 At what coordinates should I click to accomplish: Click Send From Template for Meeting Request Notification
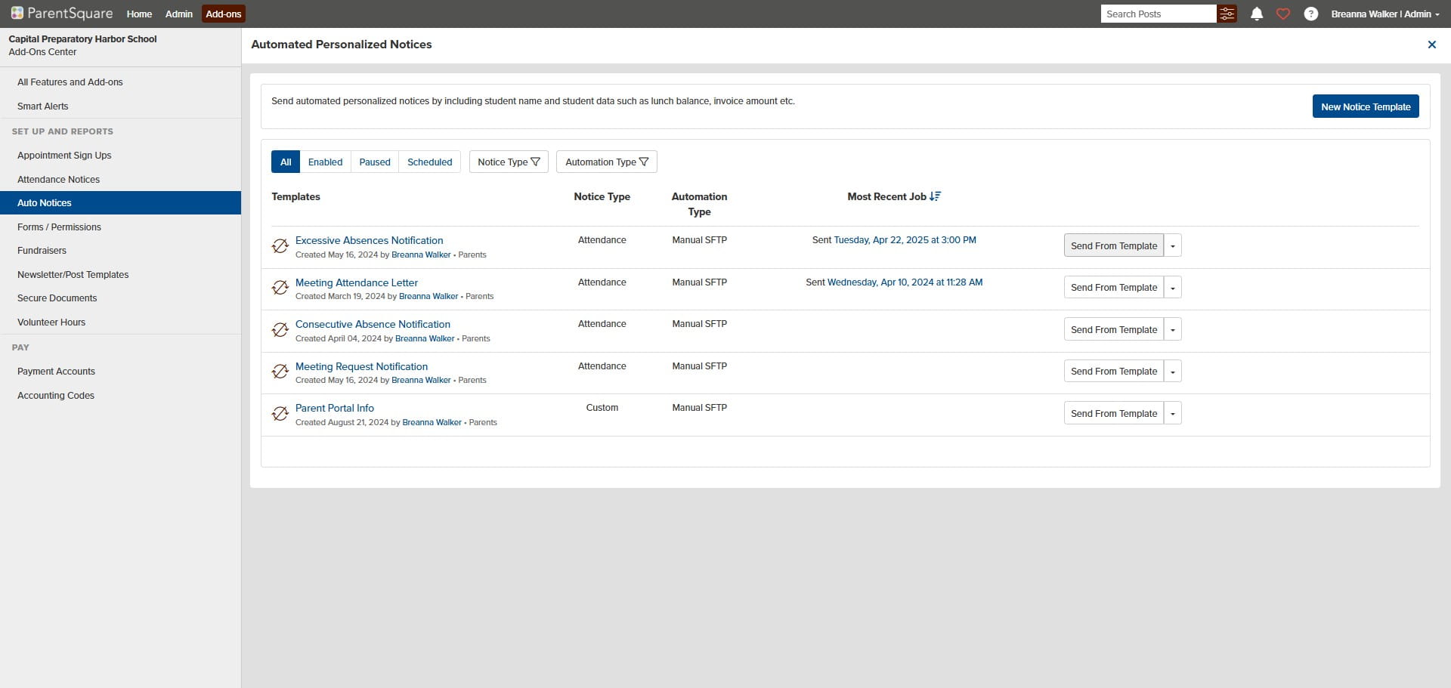coord(1114,372)
